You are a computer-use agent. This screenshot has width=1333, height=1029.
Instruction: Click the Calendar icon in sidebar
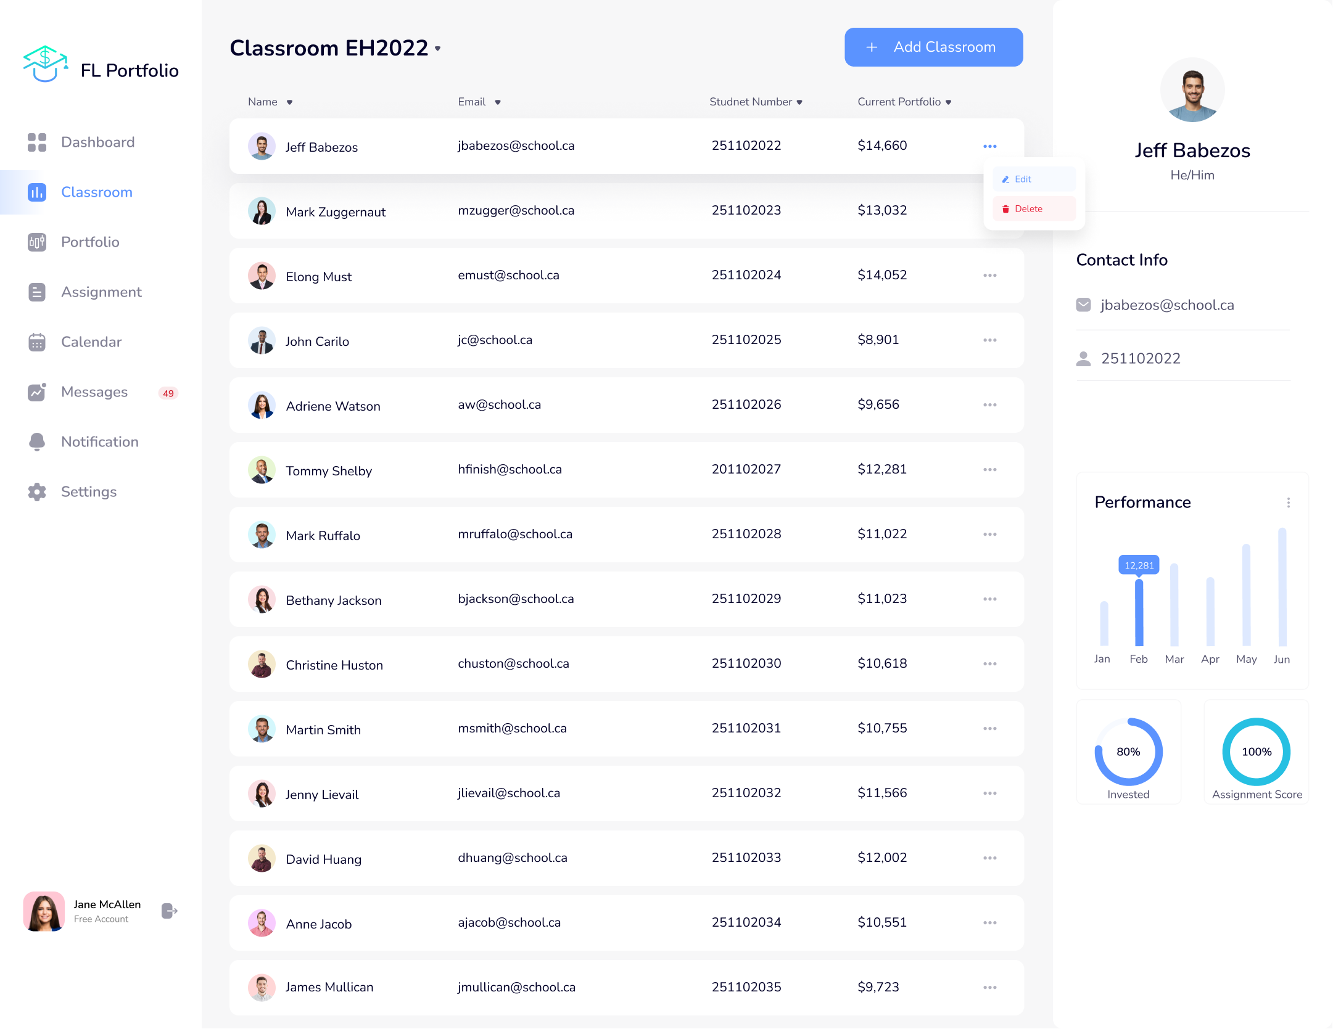pos(37,342)
